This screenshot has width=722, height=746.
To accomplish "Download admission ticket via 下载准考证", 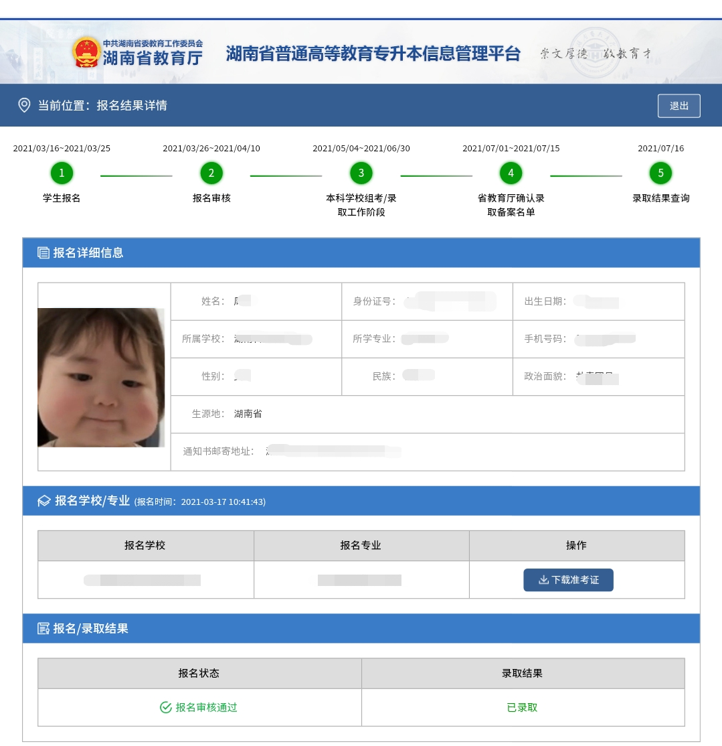I will point(568,580).
